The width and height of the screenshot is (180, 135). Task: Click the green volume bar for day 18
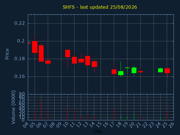[121, 118]
